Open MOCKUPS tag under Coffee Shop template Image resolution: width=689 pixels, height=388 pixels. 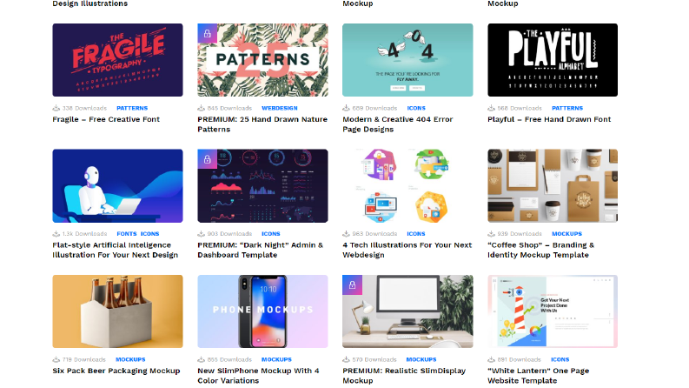point(566,234)
